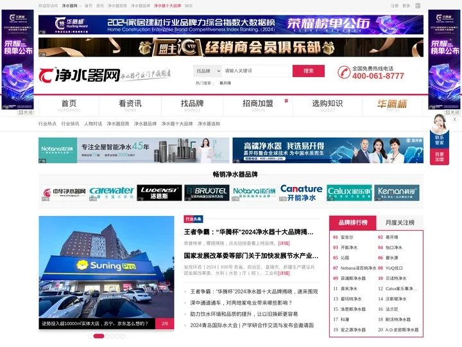Open 选购知识 in main navigation

click(327, 105)
